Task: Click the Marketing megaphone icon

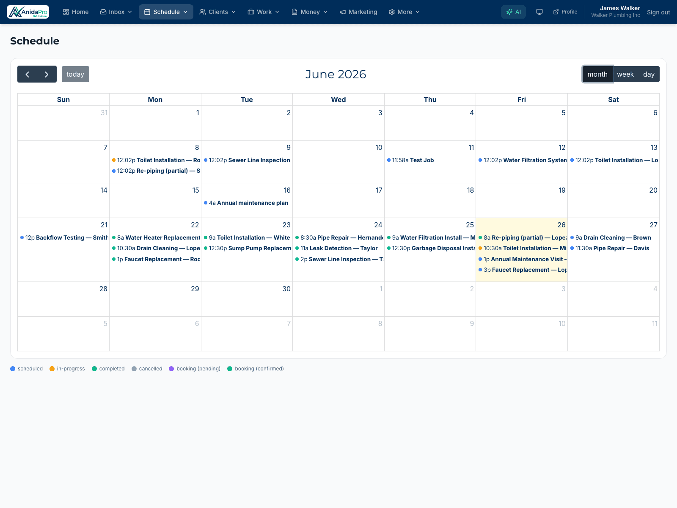Action: [x=343, y=12]
